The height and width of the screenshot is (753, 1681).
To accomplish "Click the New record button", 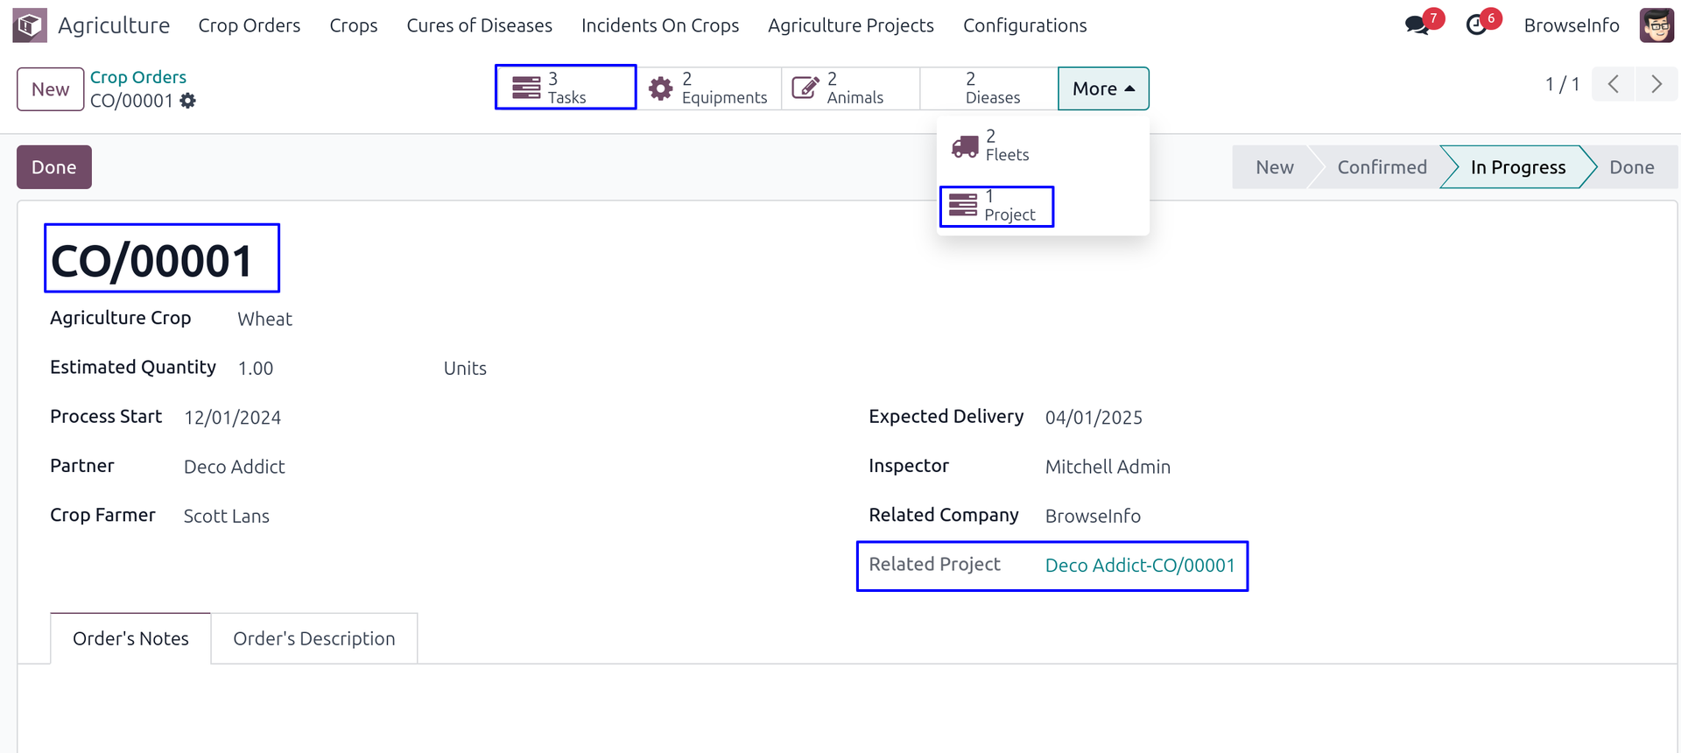I will pyautogui.click(x=51, y=89).
